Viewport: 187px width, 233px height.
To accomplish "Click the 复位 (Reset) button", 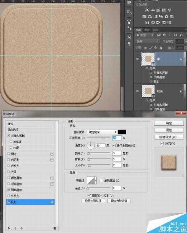I will click(169, 130).
